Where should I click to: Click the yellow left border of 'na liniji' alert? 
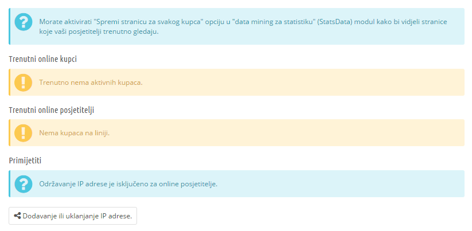pyautogui.click(x=9, y=133)
